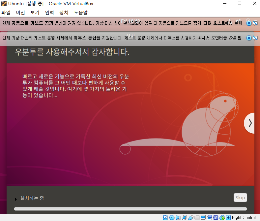Click the CPU virtualization 'V' chip icon

(216, 217)
